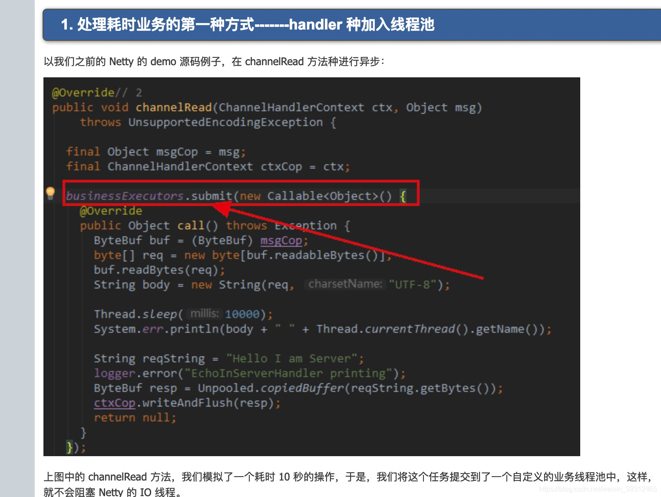Click the 'logger.error' code line
The image size is (661, 497).
point(250,374)
